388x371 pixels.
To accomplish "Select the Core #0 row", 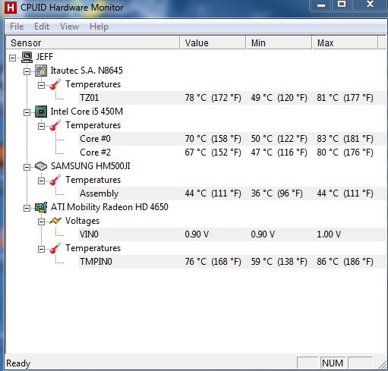I will tap(232, 139).
